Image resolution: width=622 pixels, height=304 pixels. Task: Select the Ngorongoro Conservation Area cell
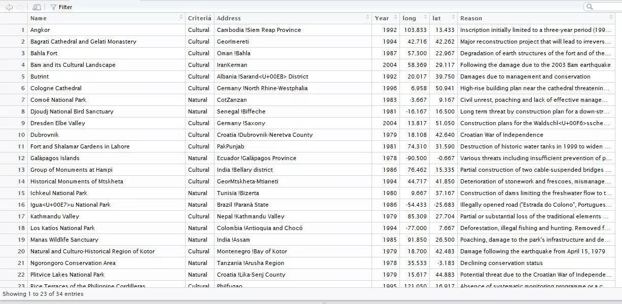click(x=73, y=263)
